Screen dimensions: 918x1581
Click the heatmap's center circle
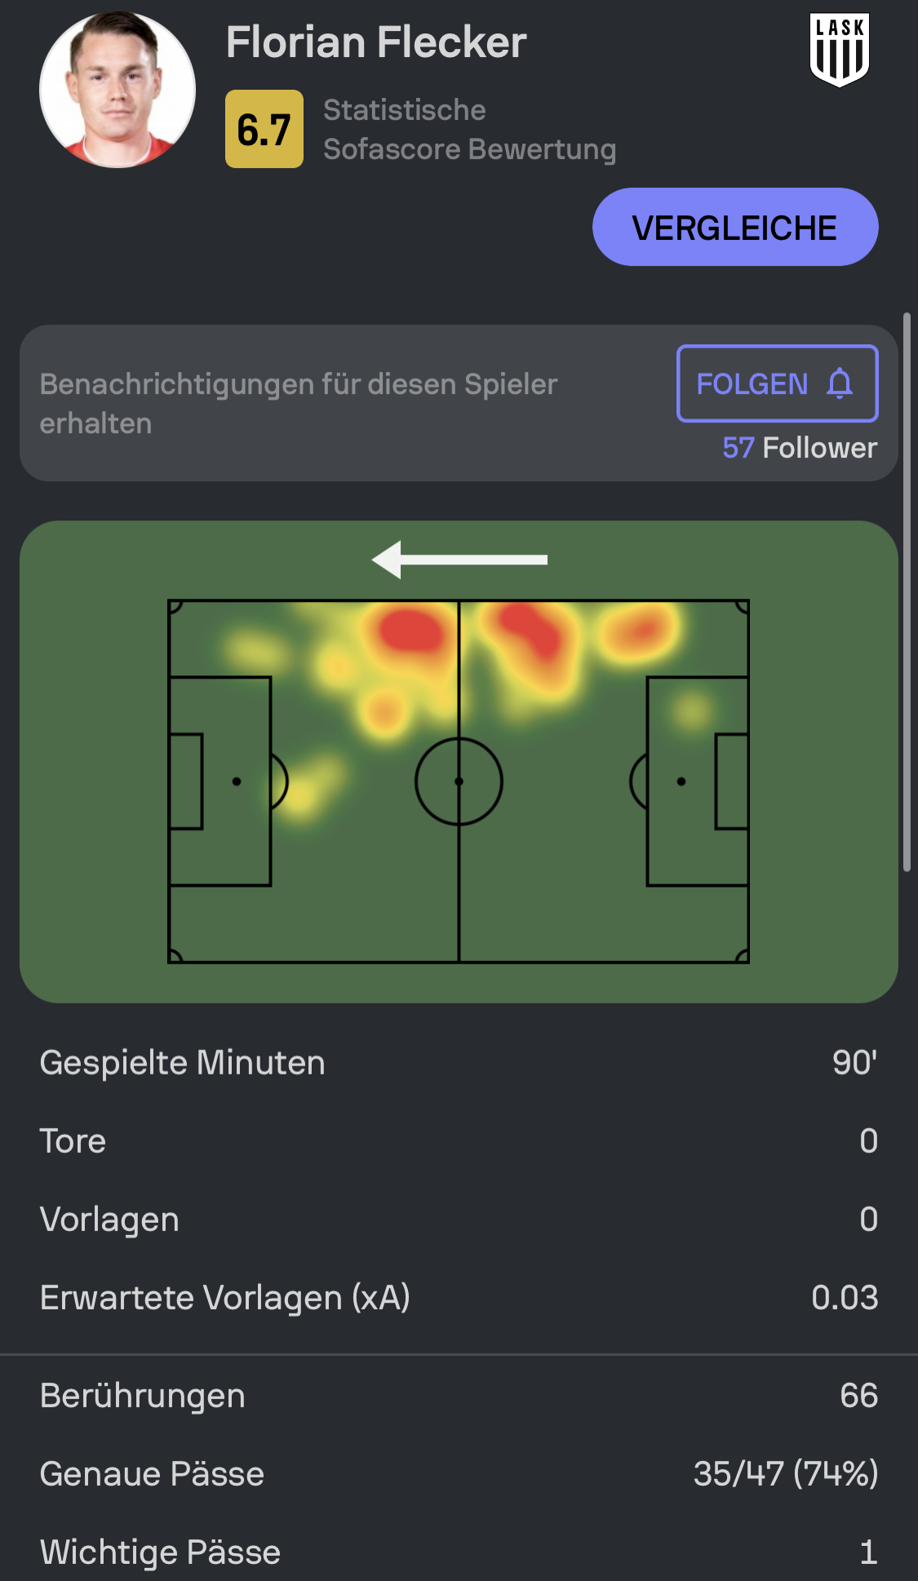pyautogui.click(x=459, y=782)
